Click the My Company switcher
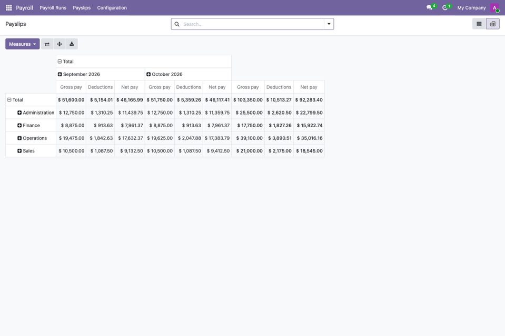The height and width of the screenshot is (336, 505). 471,8
